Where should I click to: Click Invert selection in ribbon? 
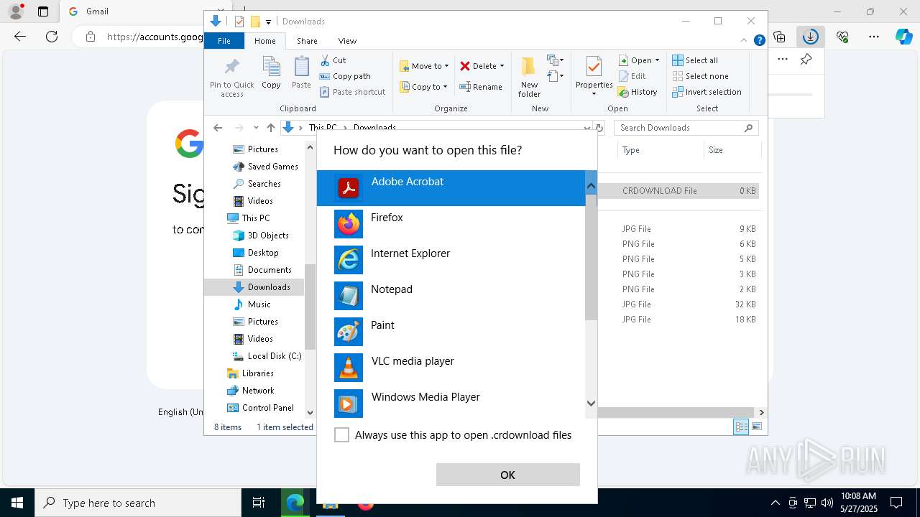pos(707,92)
